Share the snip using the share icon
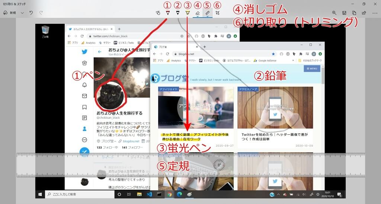The width and height of the screenshot is (381, 204). (364, 13)
